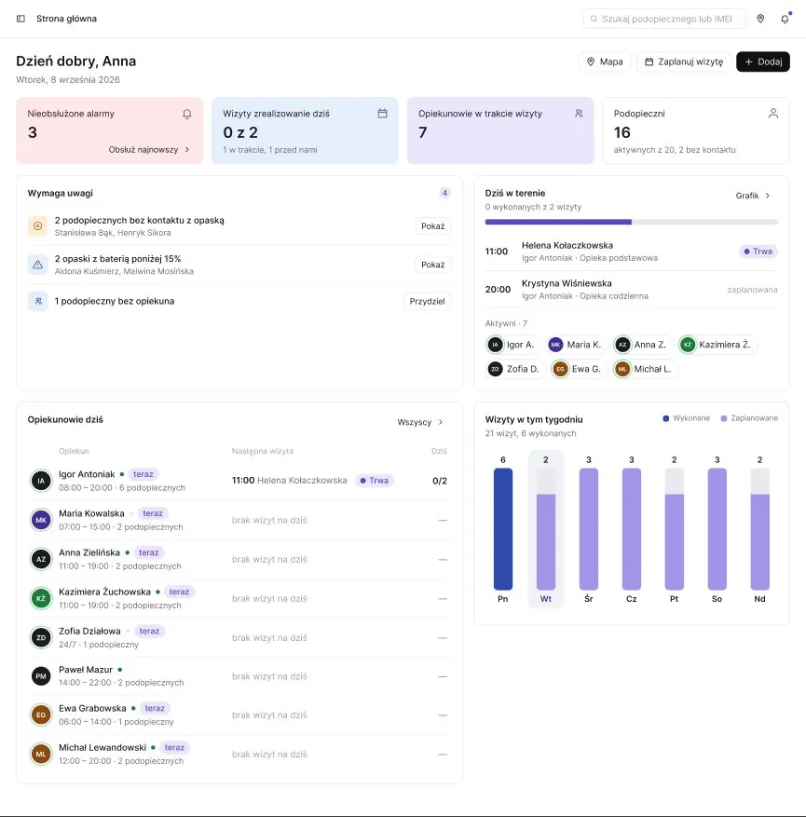Click the Dodaj button
This screenshot has width=806, height=817.
click(x=763, y=62)
